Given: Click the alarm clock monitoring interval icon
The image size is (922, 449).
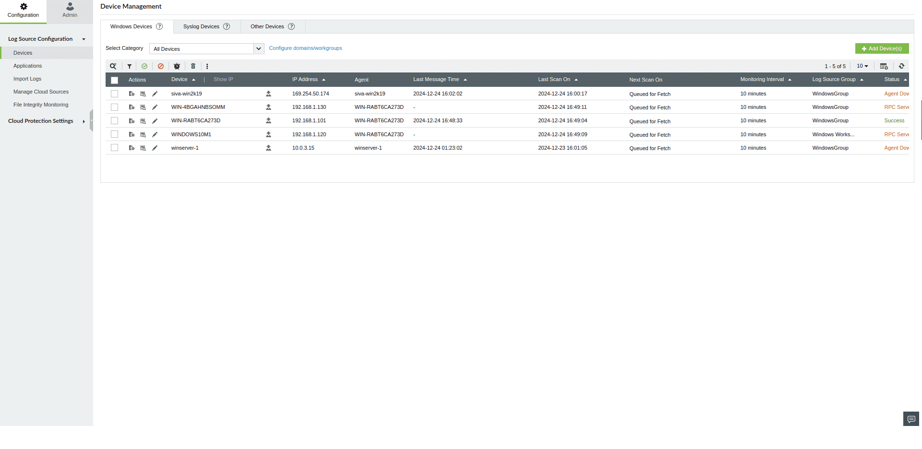Looking at the screenshot, I should point(177,66).
